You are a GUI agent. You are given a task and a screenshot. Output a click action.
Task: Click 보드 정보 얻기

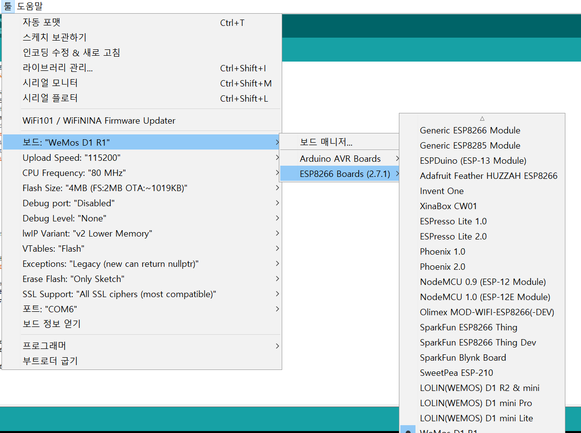(142, 324)
